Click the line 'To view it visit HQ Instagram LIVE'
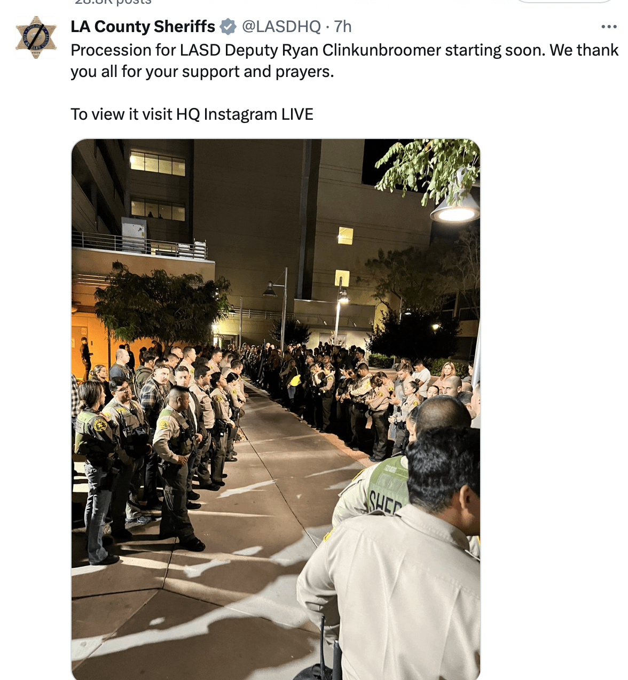The width and height of the screenshot is (628, 680). tap(192, 114)
